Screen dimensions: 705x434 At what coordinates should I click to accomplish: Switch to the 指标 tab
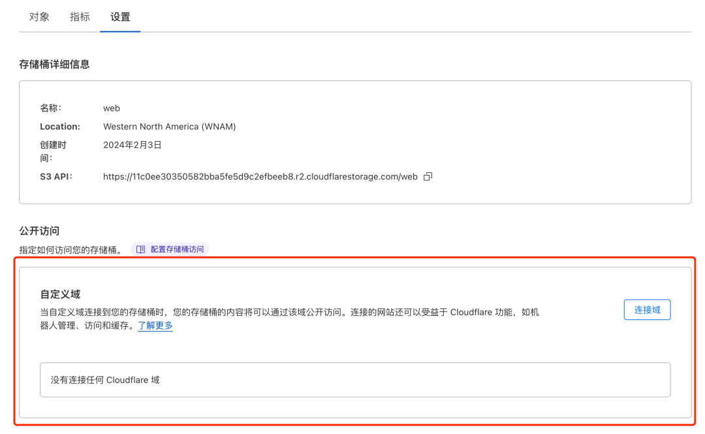click(x=80, y=16)
